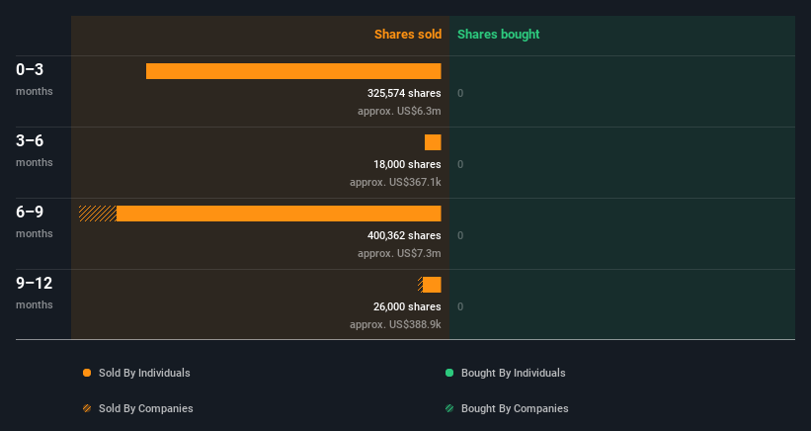Toggle the 'Bought By Individuals' legend label
Screen dimensions: 811x431
click(513, 373)
